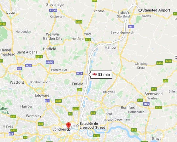Click the red Londres destination pin
Screen dimensions: 177x142
tap(68, 125)
